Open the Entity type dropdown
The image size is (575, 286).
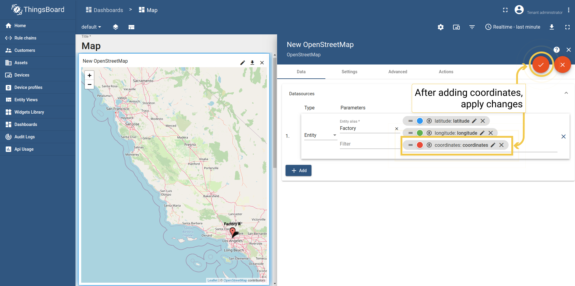click(x=321, y=135)
